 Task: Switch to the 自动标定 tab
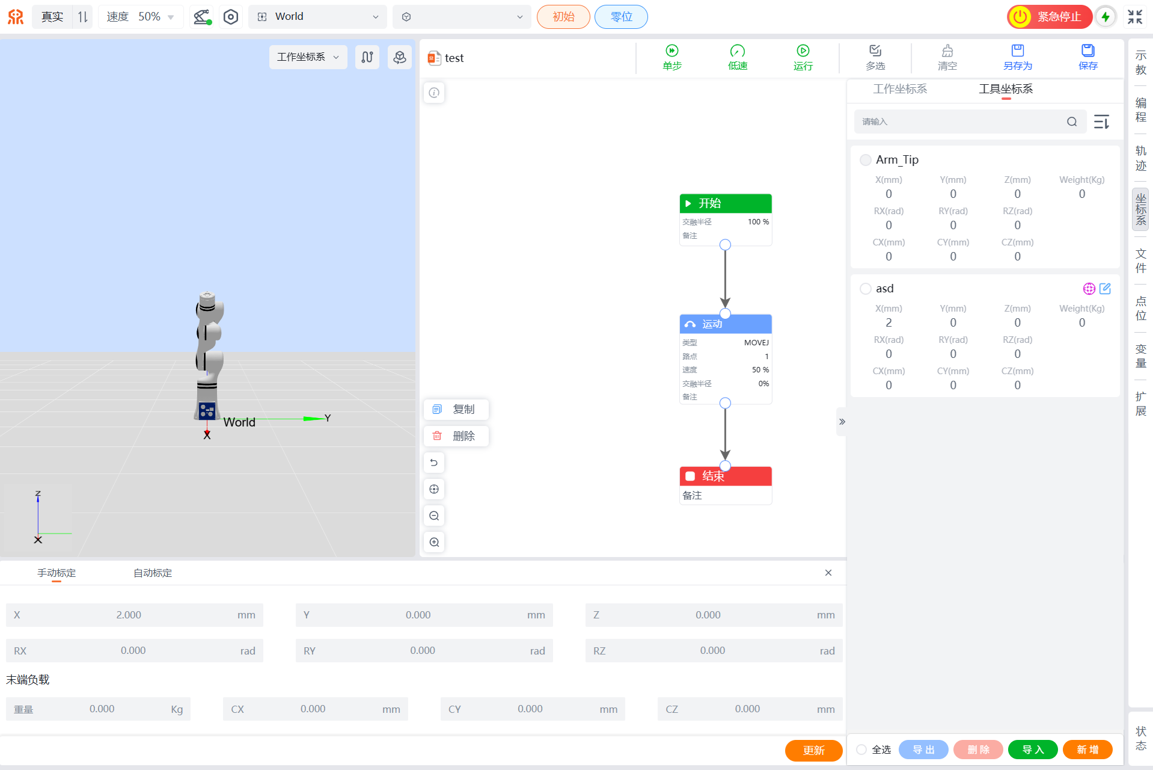click(x=153, y=573)
